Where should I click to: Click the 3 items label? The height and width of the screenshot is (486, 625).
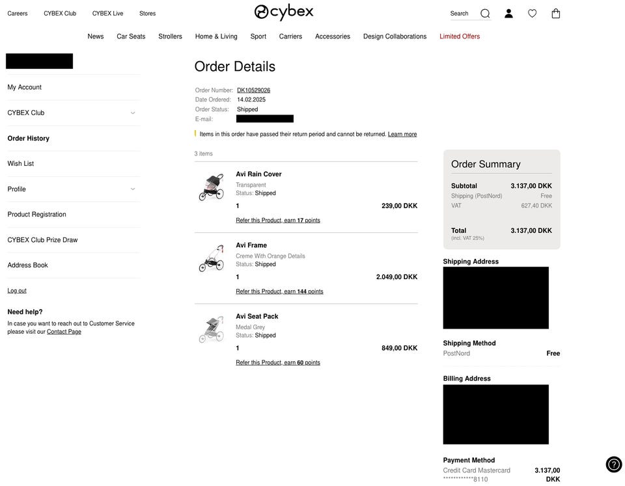tap(203, 154)
